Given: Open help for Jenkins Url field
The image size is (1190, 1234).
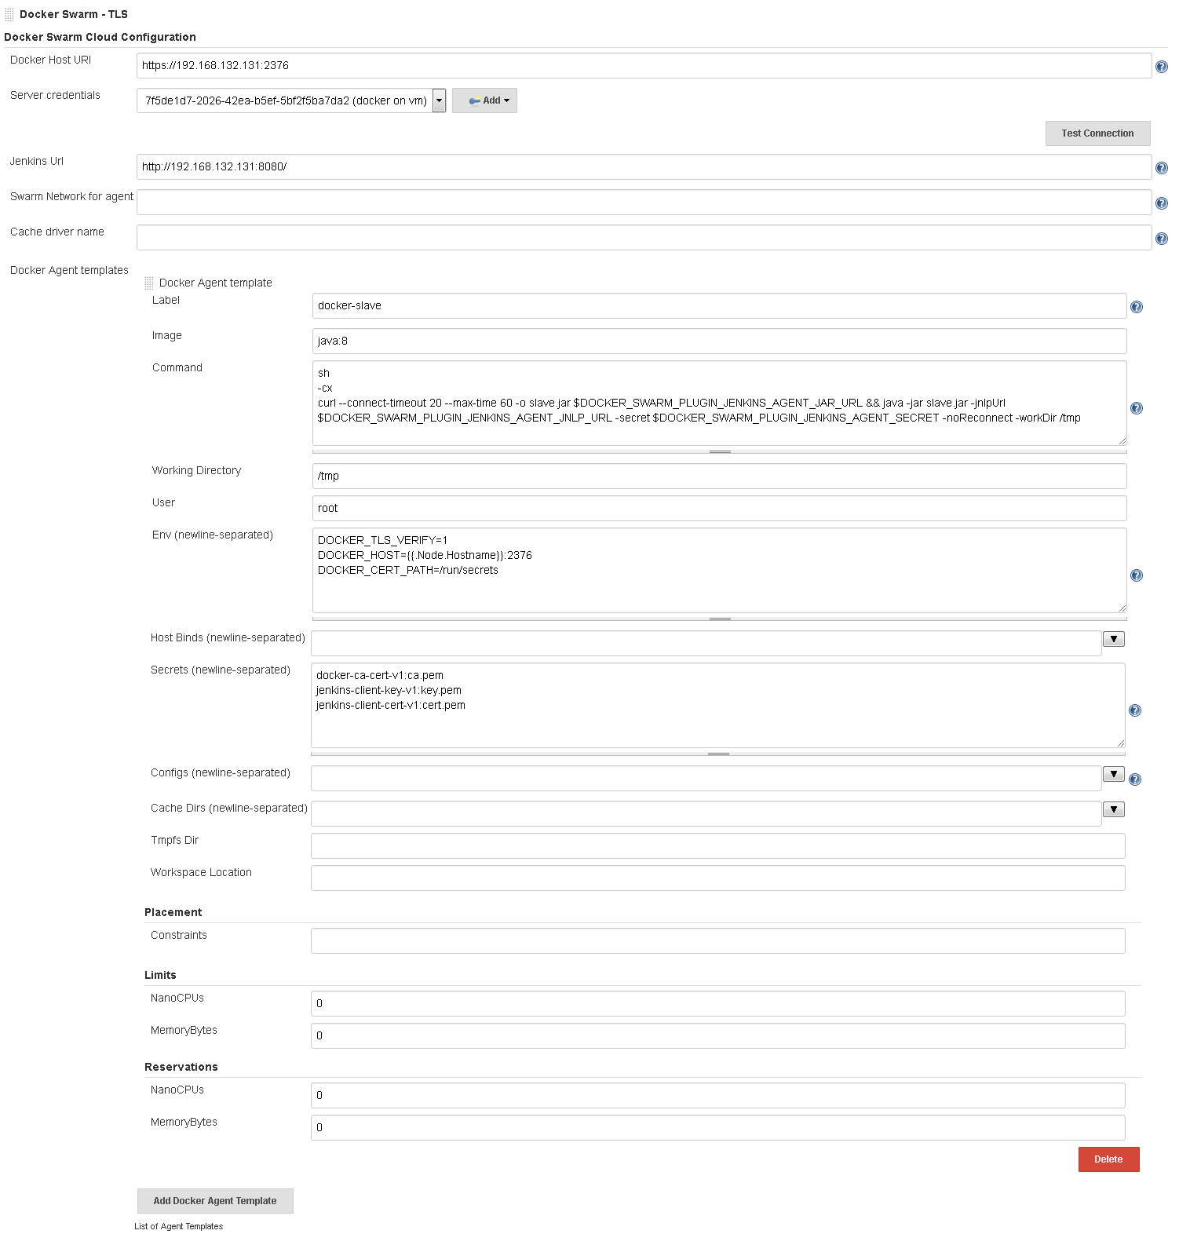Looking at the screenshot, I should pos(1161,168).
